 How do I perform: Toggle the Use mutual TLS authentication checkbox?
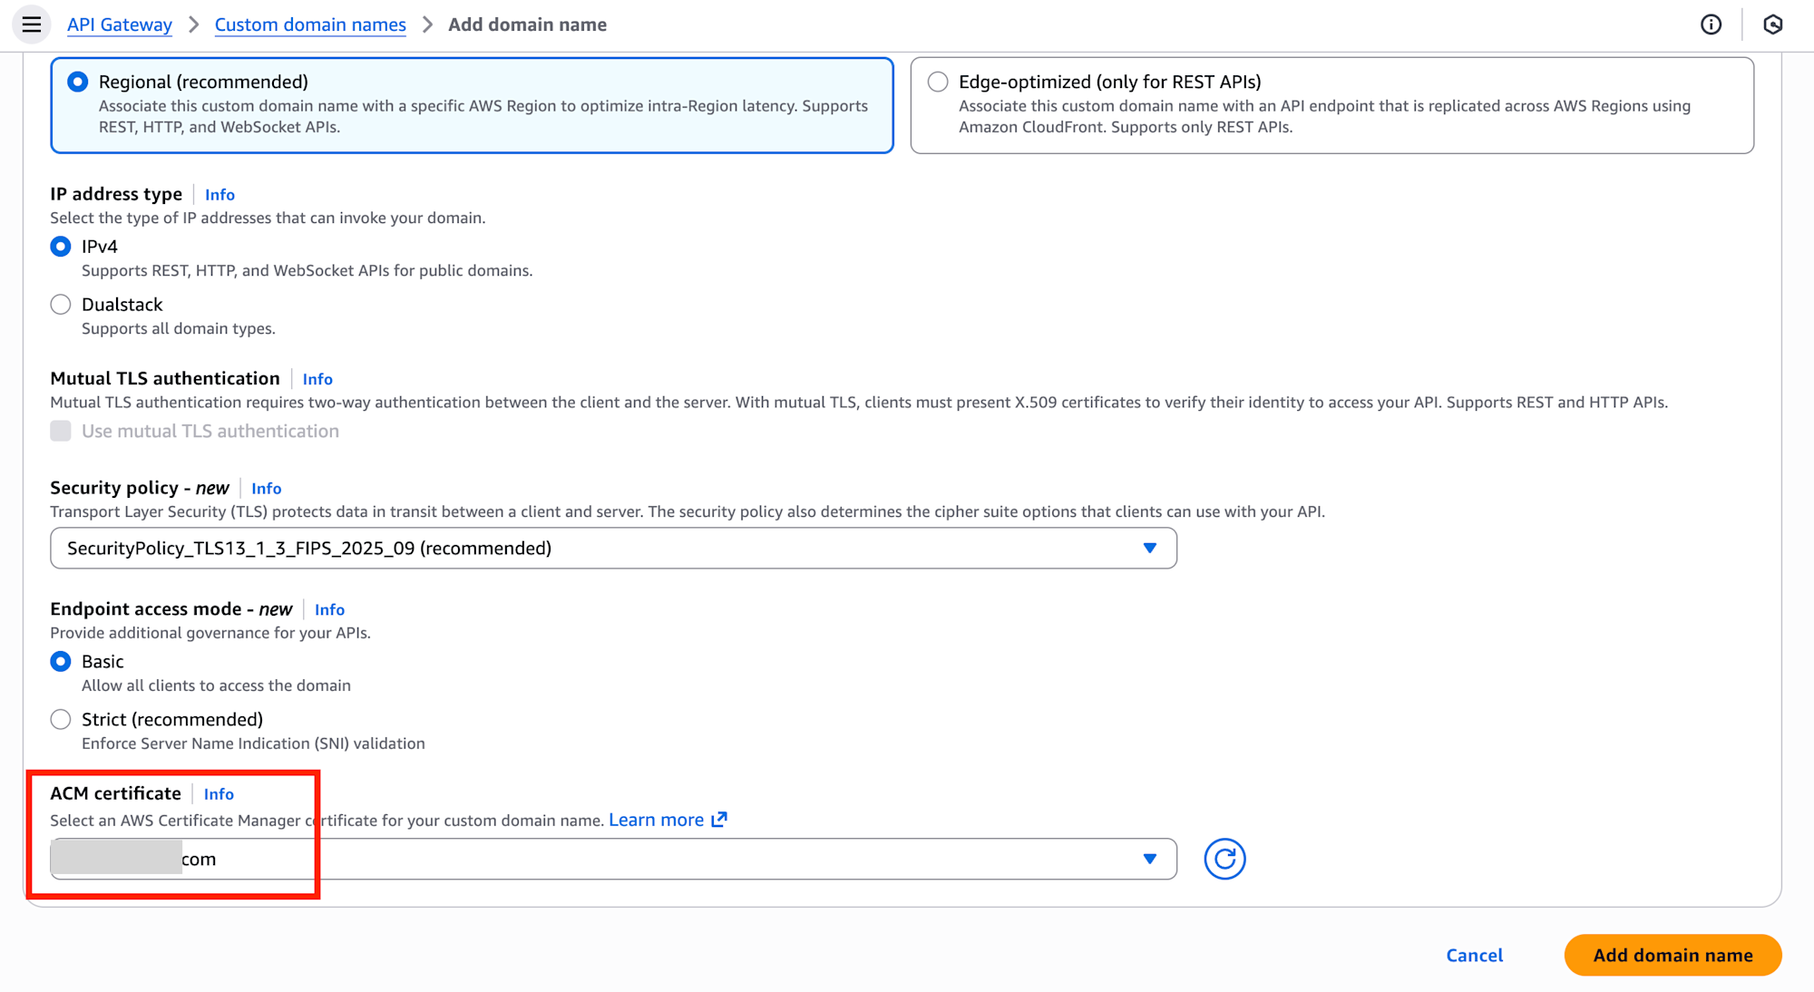(x=61, y=431)
